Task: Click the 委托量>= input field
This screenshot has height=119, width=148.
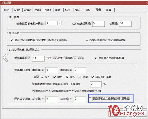Action: (x=52, y=70)
